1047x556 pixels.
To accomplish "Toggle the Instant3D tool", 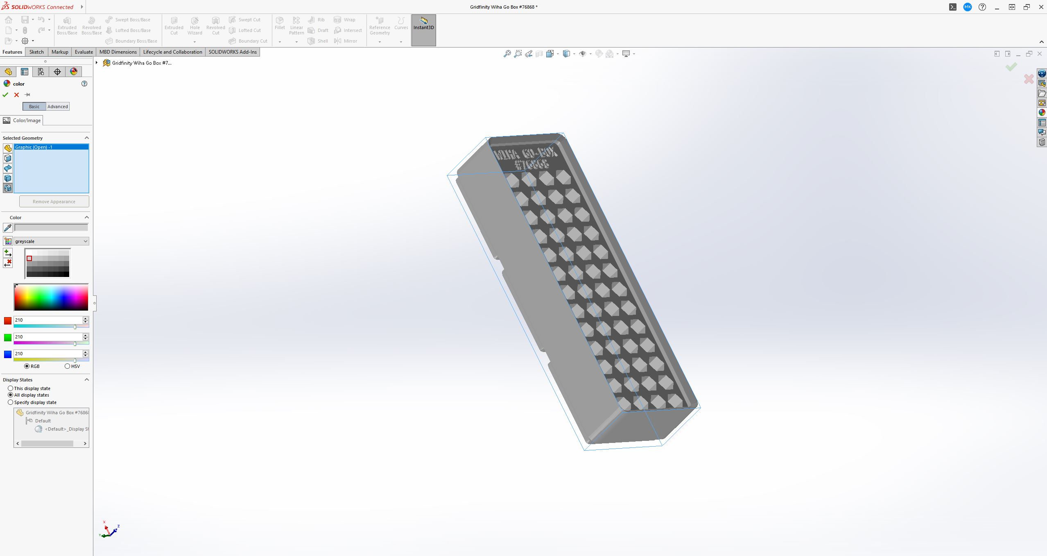I will click(x=423, y=30).
